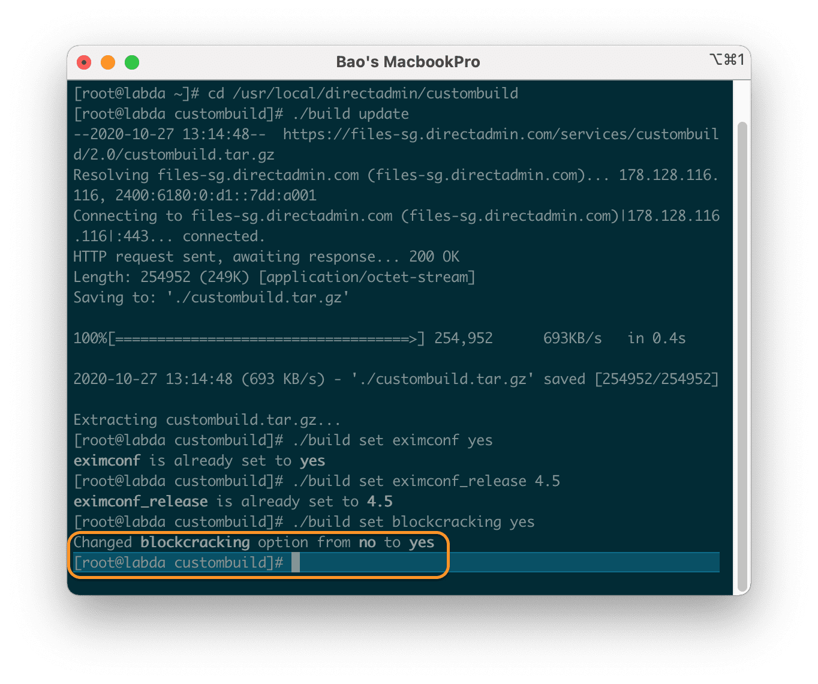Screen dimensions: 818x684
Task: Click the './build set eximconf yes' command
Action: pyautogui.click(x=392, y=440)
